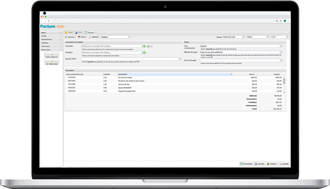Open the Emisor Hotel San Juan dropdown
Image resolution: width=330 pixels, height=189 pixels.
pyautogui.click(x=243, y=37)
